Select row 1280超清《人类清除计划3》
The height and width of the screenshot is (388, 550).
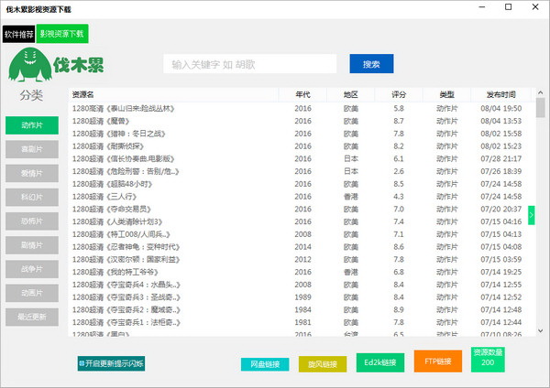(x=302, y=222)
